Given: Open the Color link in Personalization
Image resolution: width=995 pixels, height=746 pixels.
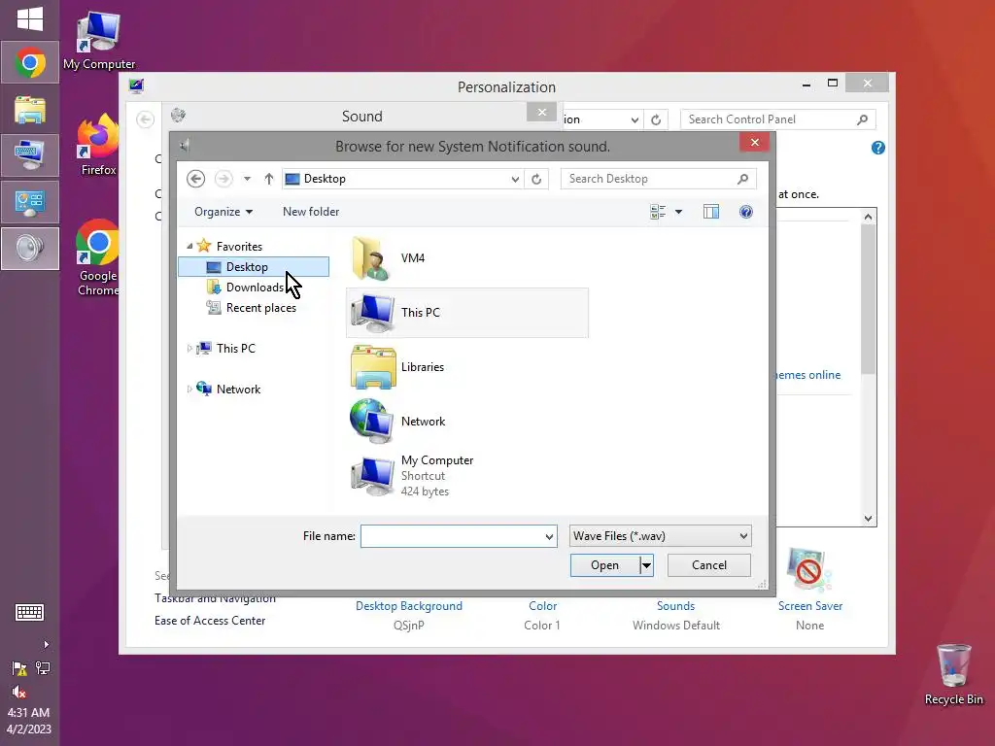Looking at the screenshot, I should click(x=542, y=606).
